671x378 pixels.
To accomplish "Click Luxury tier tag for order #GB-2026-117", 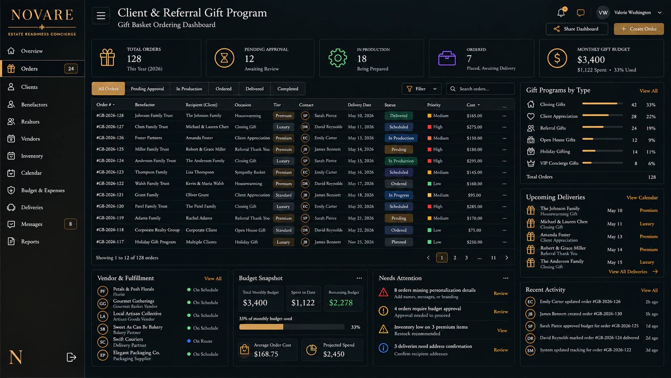I will (283, 242).
